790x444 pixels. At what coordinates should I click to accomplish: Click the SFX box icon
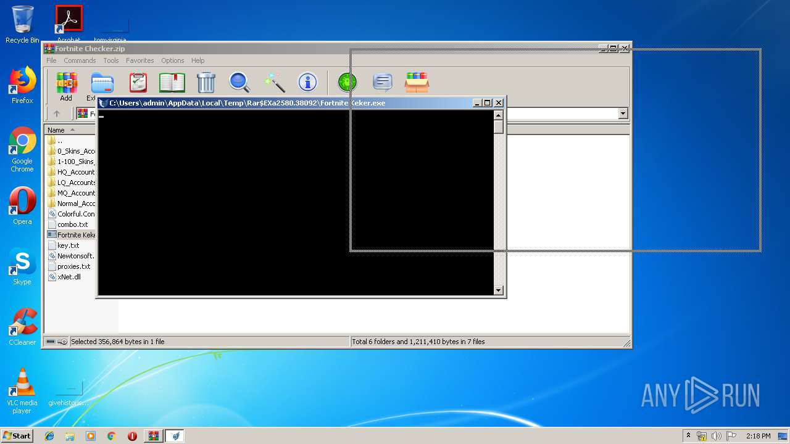click(417, 82)
